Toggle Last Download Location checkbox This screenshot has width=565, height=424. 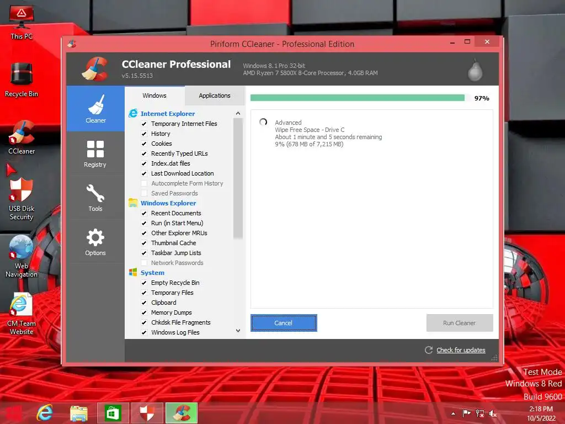coord(144,173)
